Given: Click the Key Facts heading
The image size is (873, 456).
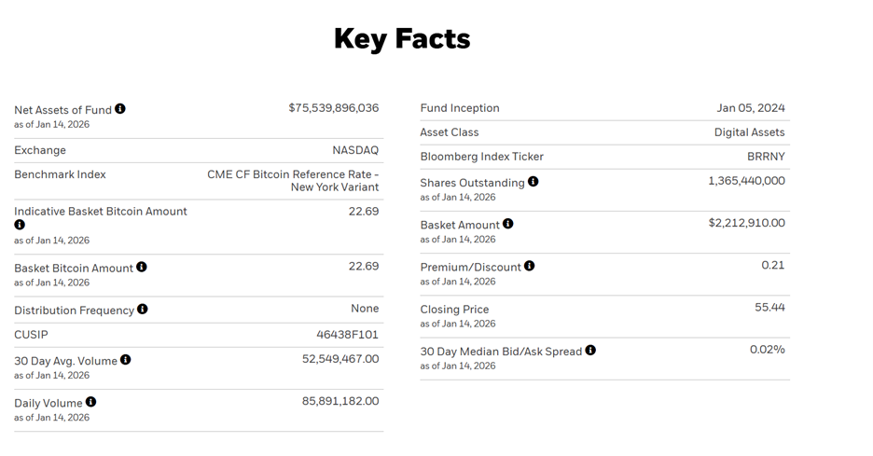Looking at the screenshot, I should pyautogui.click(x=402, y=39).
